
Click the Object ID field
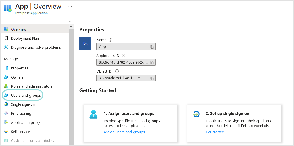126,78
